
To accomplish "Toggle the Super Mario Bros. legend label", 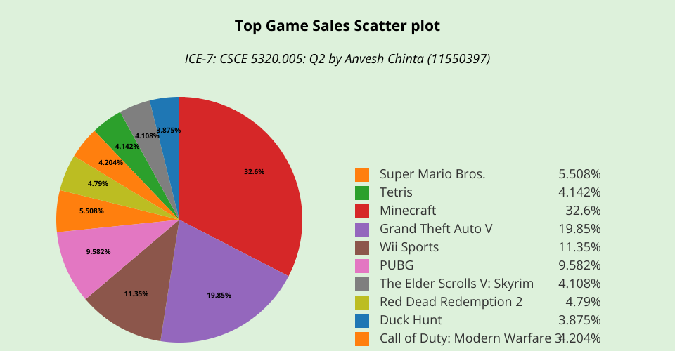I will [x=432, y=174].
